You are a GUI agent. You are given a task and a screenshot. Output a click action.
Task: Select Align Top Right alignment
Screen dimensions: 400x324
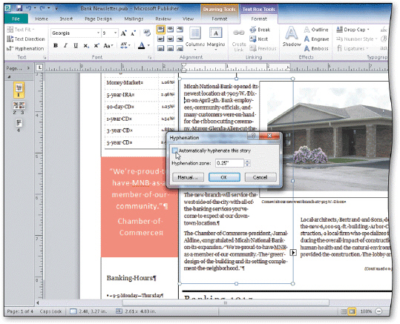[180, 30]
